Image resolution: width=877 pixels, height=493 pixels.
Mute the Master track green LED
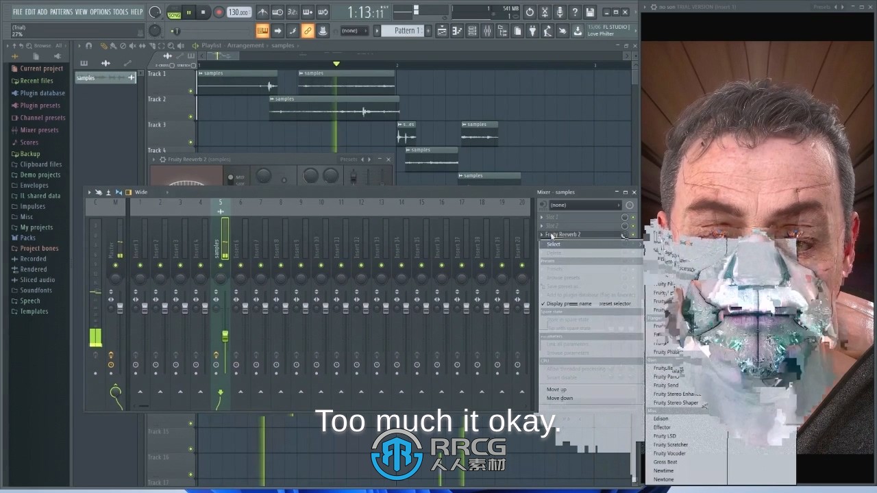click(x=115, y=266)
